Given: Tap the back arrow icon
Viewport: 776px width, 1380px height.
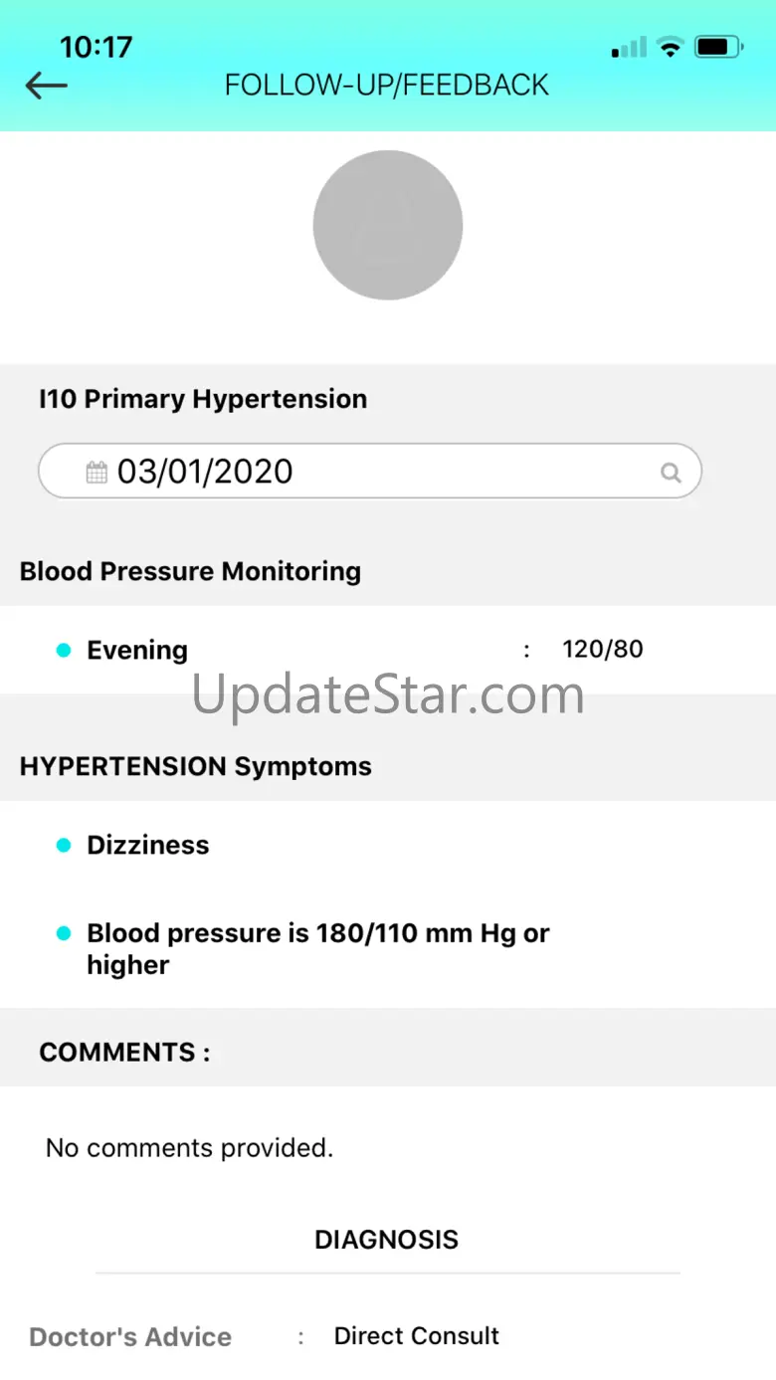Looking at the screenshot, I should tap(46, 86).
